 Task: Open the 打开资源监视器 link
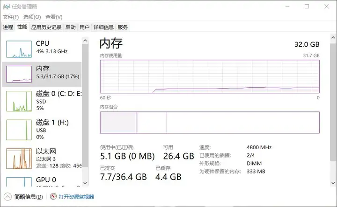76,197
